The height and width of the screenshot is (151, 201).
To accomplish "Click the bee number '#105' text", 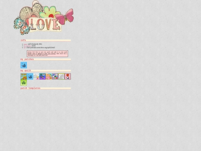I will (x=34, y=46).
